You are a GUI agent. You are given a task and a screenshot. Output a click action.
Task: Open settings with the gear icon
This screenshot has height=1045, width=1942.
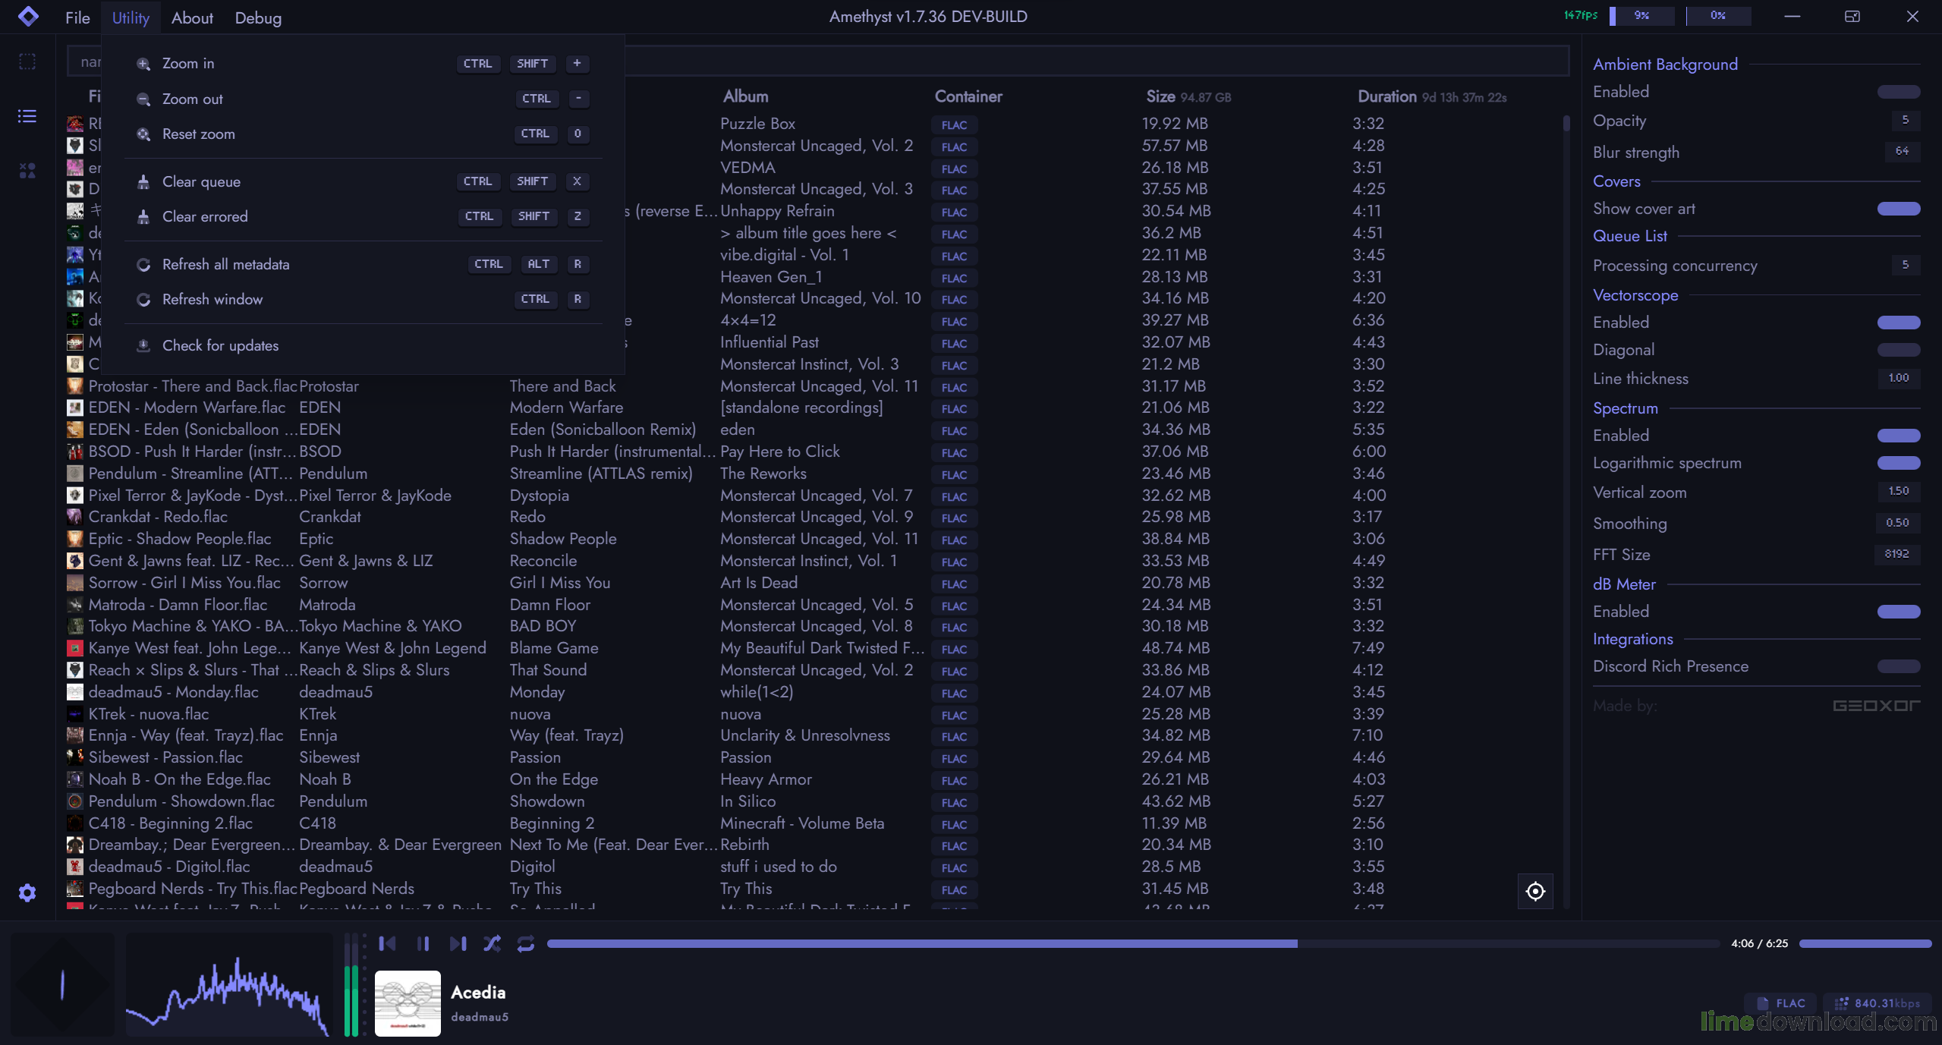pos(27,892)
